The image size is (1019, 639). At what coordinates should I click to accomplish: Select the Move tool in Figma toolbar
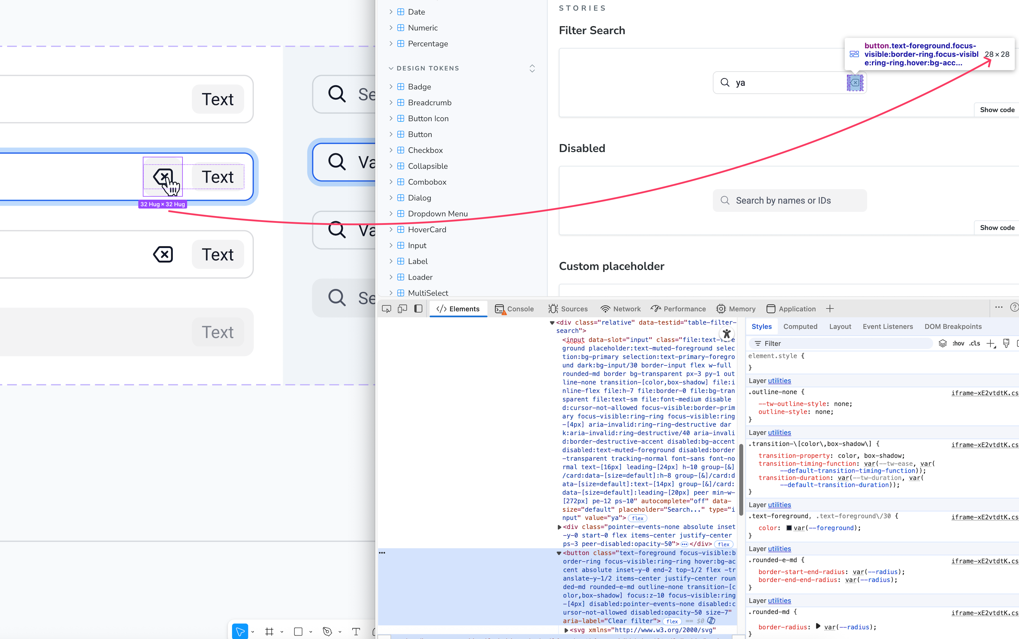pos(240,631)
